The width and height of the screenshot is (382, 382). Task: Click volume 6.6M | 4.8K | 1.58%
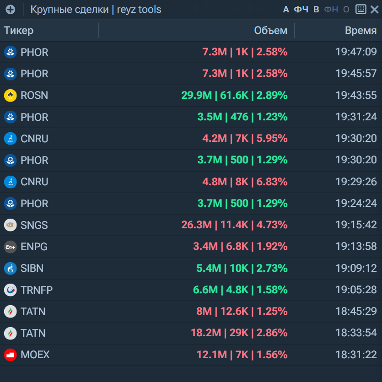241,290
